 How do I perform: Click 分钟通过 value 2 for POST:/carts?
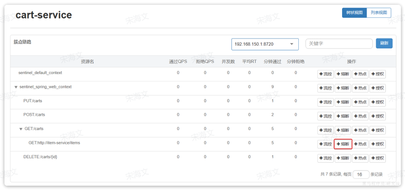(272, 115)
